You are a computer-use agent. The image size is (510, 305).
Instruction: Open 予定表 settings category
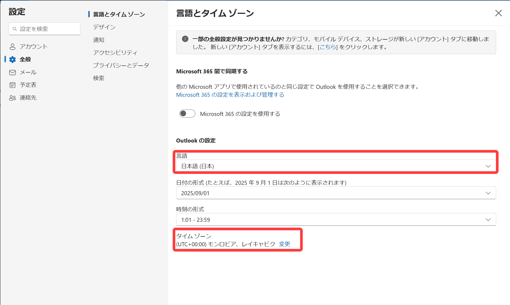[28, 85]
